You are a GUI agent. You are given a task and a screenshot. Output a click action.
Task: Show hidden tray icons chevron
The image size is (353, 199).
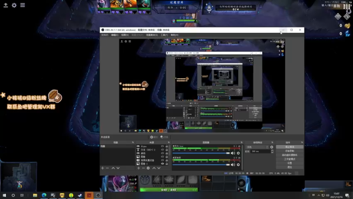pyautogui.click(x=318, y=195)
